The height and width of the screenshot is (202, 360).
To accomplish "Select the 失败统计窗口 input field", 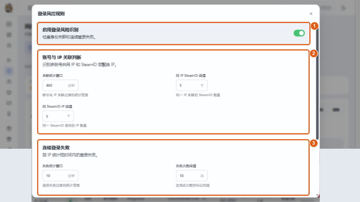I will pyautogui.click(x=60, y=176).
